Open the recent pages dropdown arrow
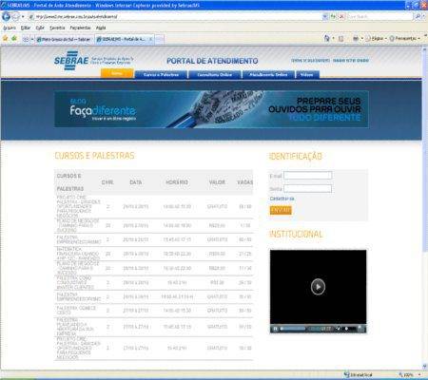Image resolution: width=428 pixels, height=380 pixels. pos(23,16)
